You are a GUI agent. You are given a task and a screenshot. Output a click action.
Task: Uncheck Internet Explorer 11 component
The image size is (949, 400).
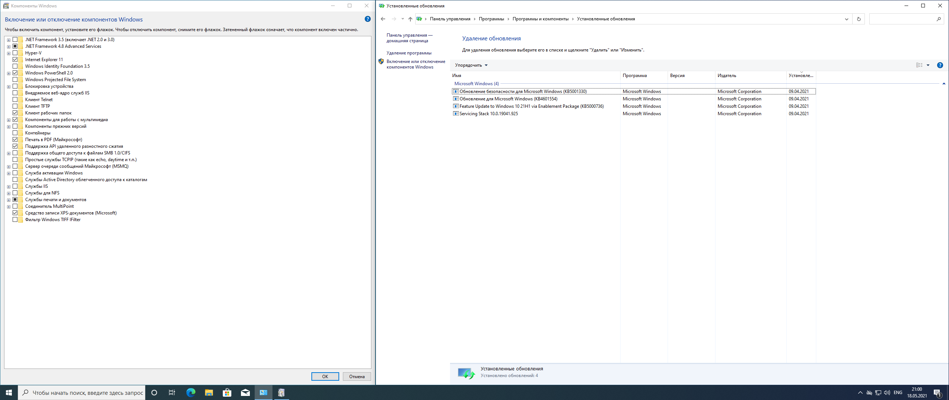pyautogui.click(x=15, y=60)
